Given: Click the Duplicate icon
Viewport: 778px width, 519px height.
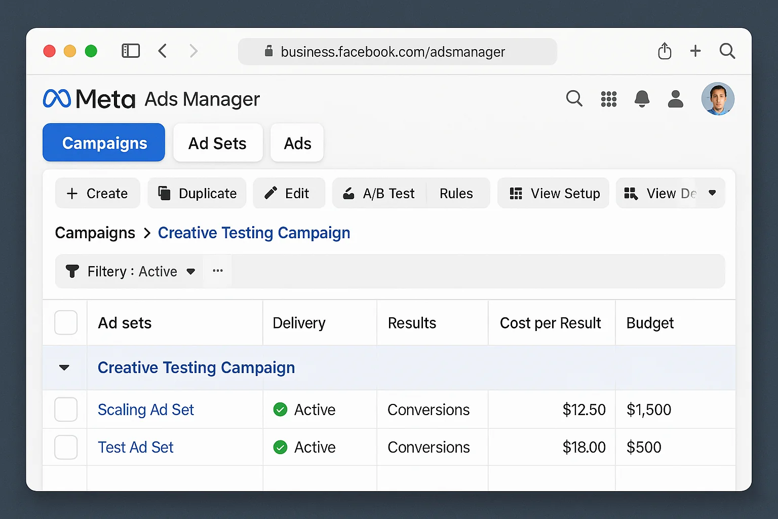Looking at the screenshot, I should click(165, 193).
